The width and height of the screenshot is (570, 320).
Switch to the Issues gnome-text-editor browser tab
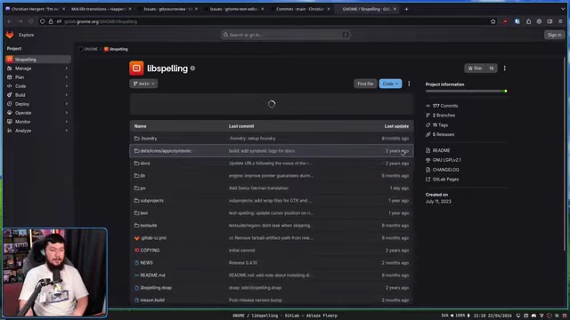pyautogui.click(x=233, y=9)
